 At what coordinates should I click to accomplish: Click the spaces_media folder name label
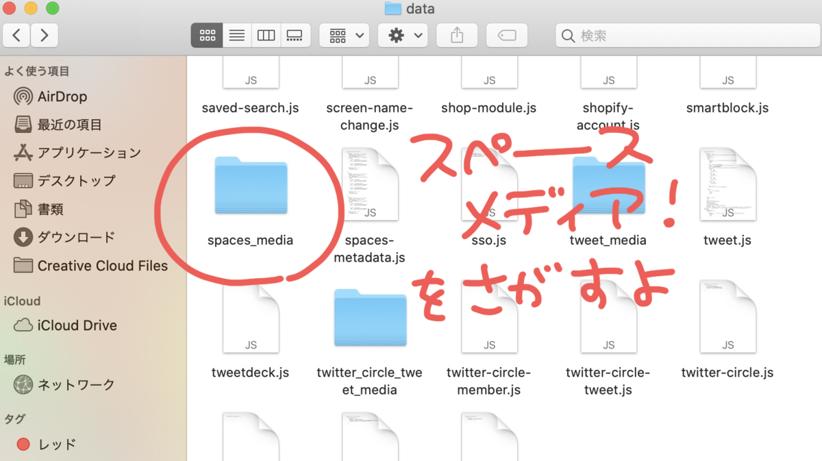tap(251, 240)
